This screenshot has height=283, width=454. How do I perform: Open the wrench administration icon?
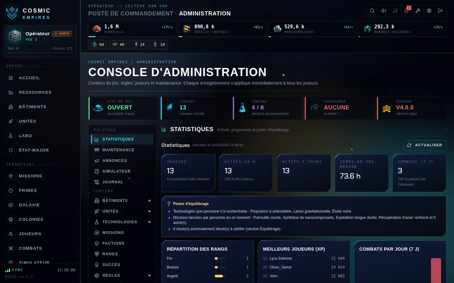pos(418,11)
